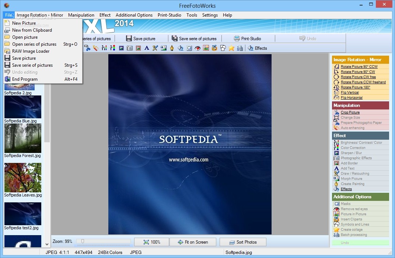Select Softpedia Blue.jpg thumbnail
The width and height of the screenshot is (395, 258).
pos(23,107)
